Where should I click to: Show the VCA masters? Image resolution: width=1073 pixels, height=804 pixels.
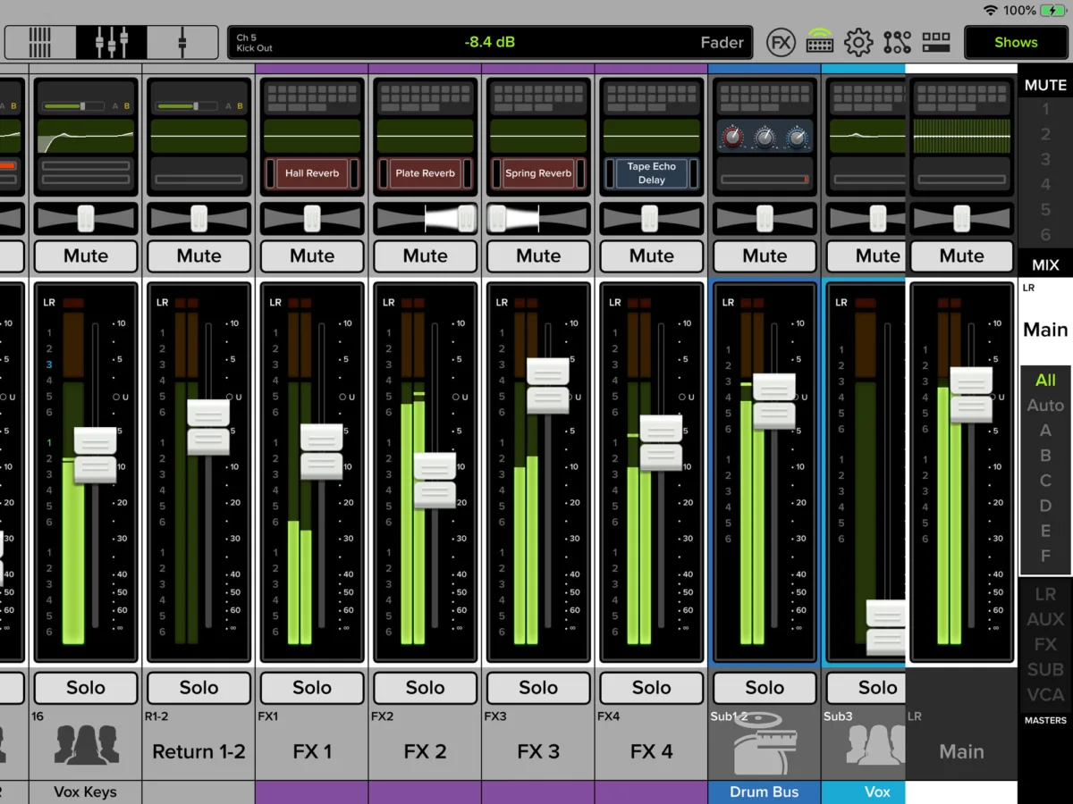pos(1045,694)
